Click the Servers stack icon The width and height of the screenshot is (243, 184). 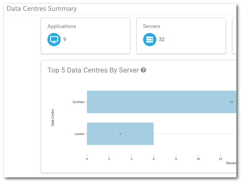[149, 40]
